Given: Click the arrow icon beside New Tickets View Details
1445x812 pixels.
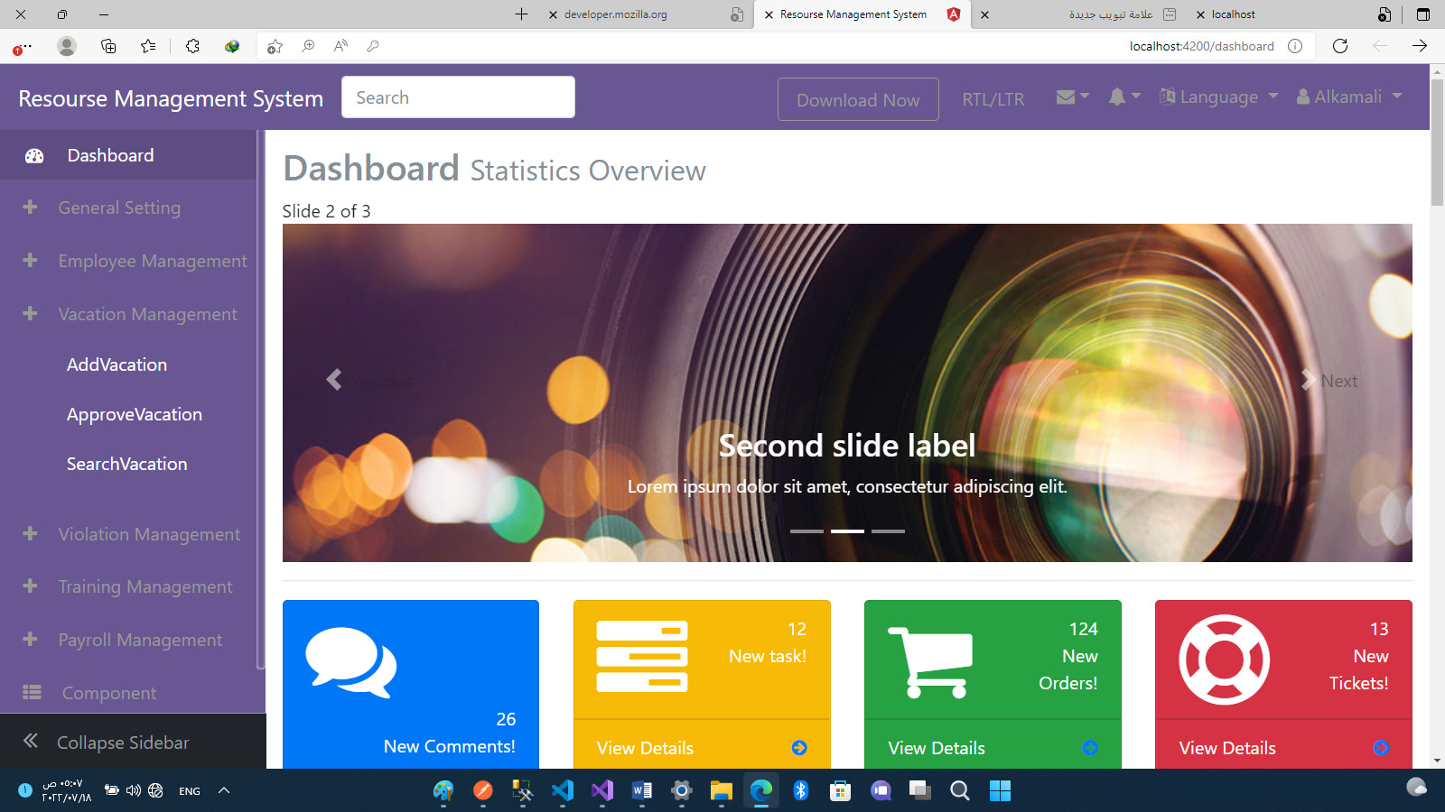Looking at the screenshot, I should [1381, 748].
